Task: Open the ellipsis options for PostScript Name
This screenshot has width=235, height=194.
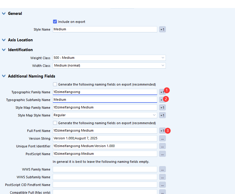Action: [x=162, y=154]
